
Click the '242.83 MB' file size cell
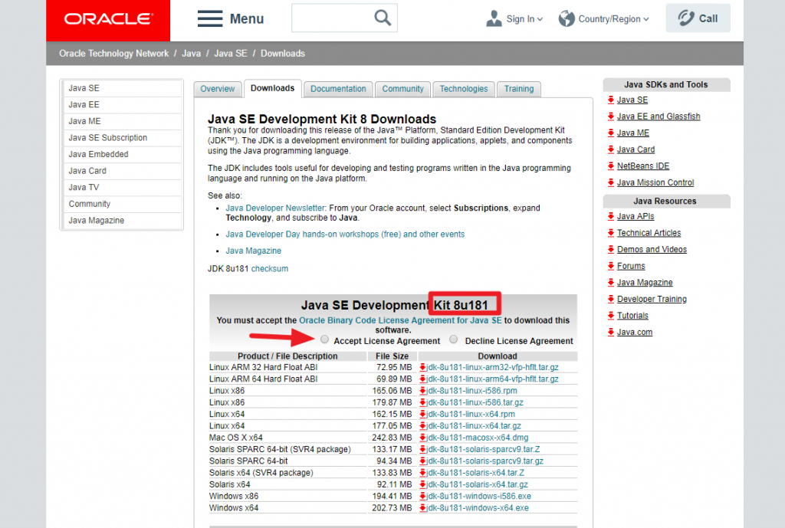point(392,438)
